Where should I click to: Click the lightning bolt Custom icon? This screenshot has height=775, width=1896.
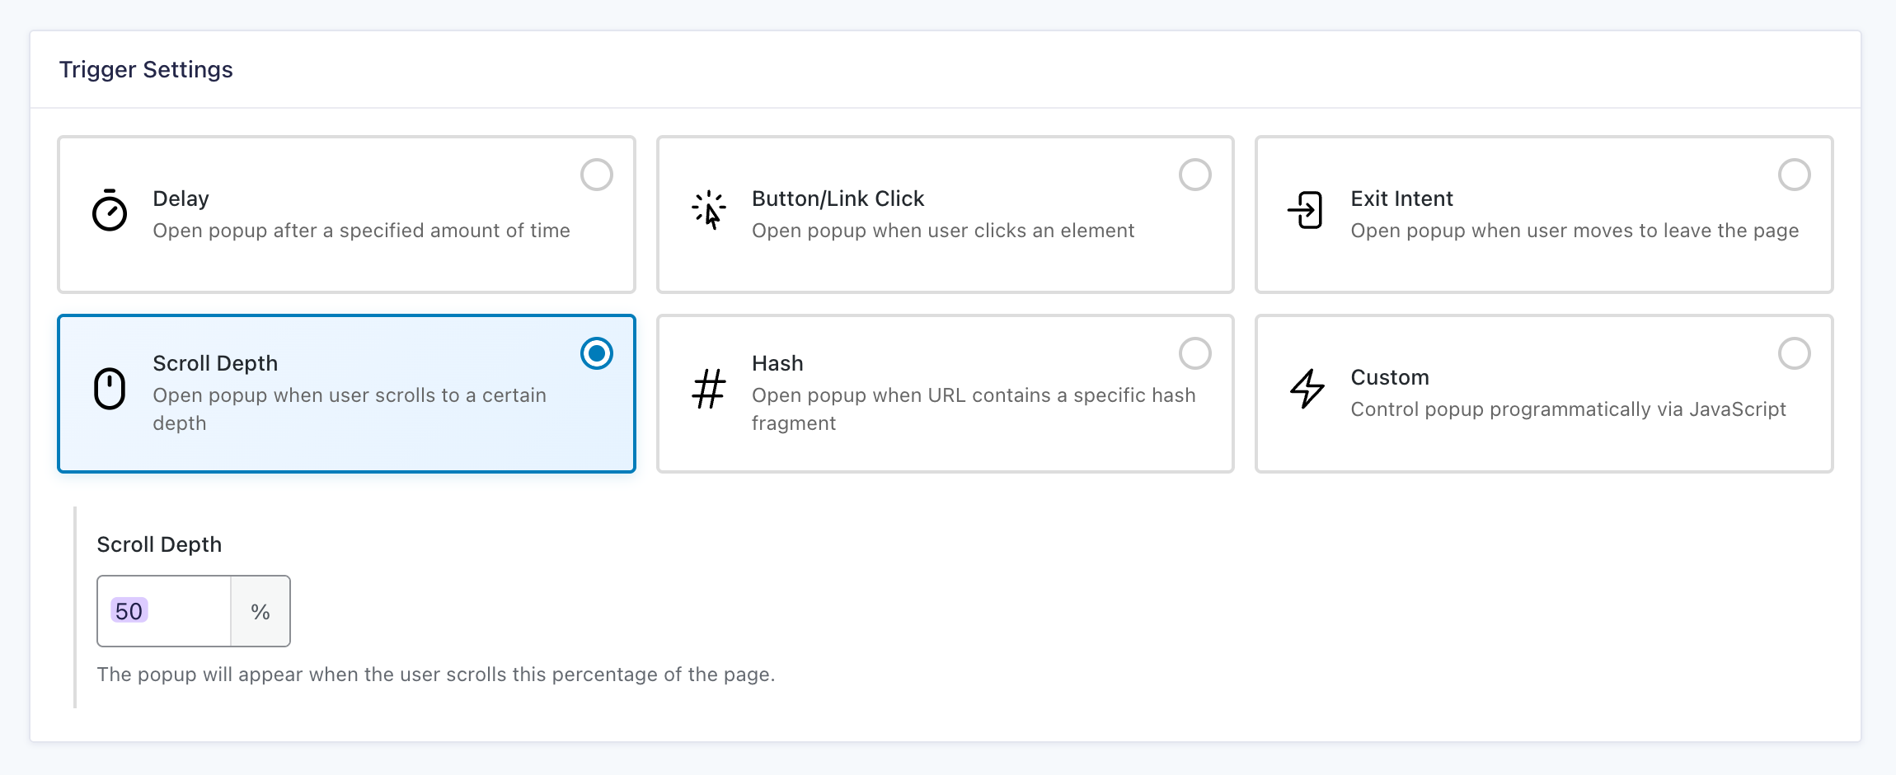[x=1307, y=389]
